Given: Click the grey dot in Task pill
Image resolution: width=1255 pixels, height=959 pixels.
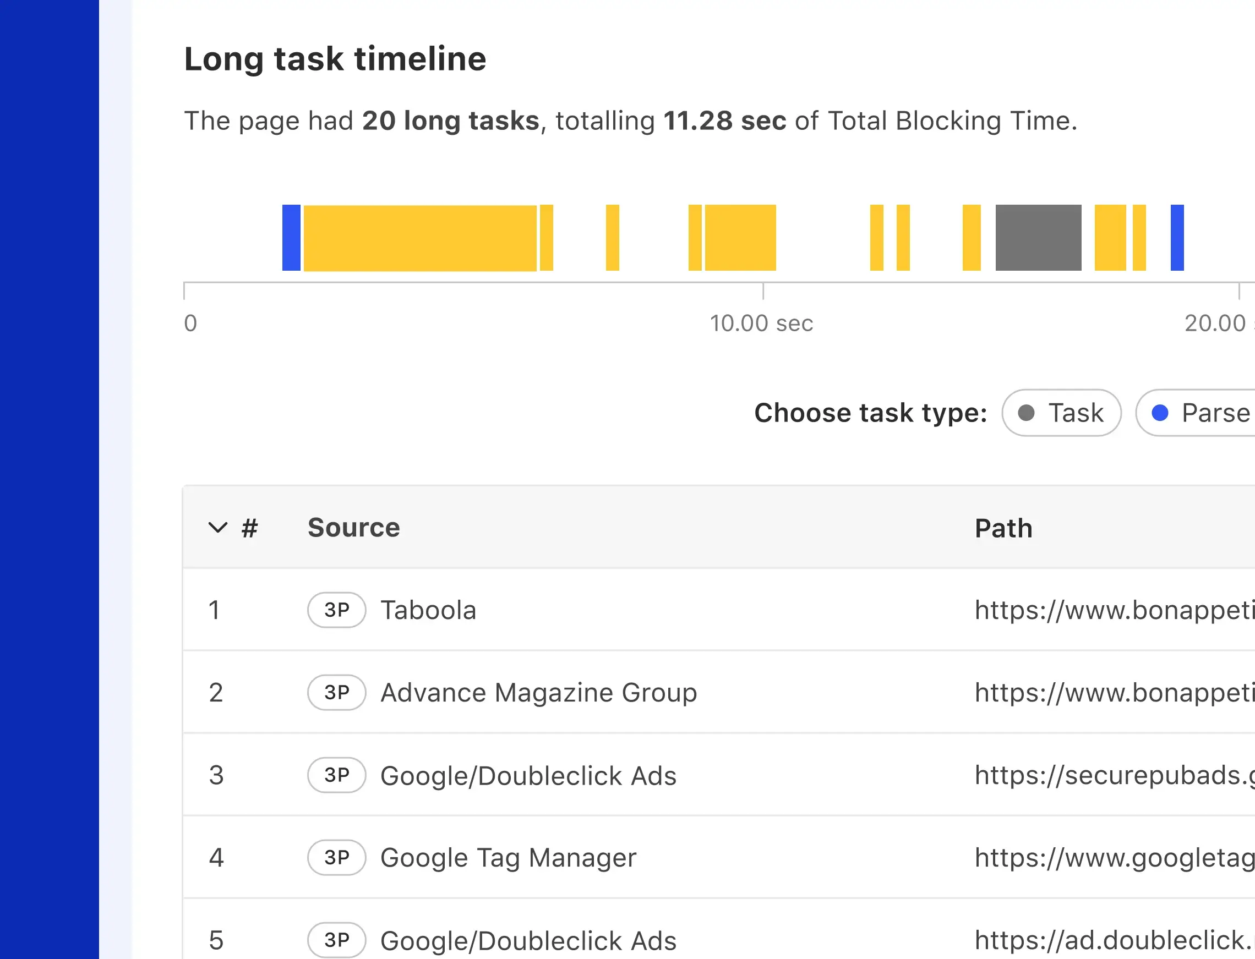Looking at the screenshot, I should coord(1026,413).
